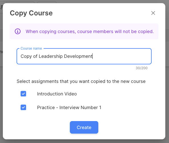169x143 pixels.
Task: Click white checkmark inside Introduction Video box
Action: [23, 94]
